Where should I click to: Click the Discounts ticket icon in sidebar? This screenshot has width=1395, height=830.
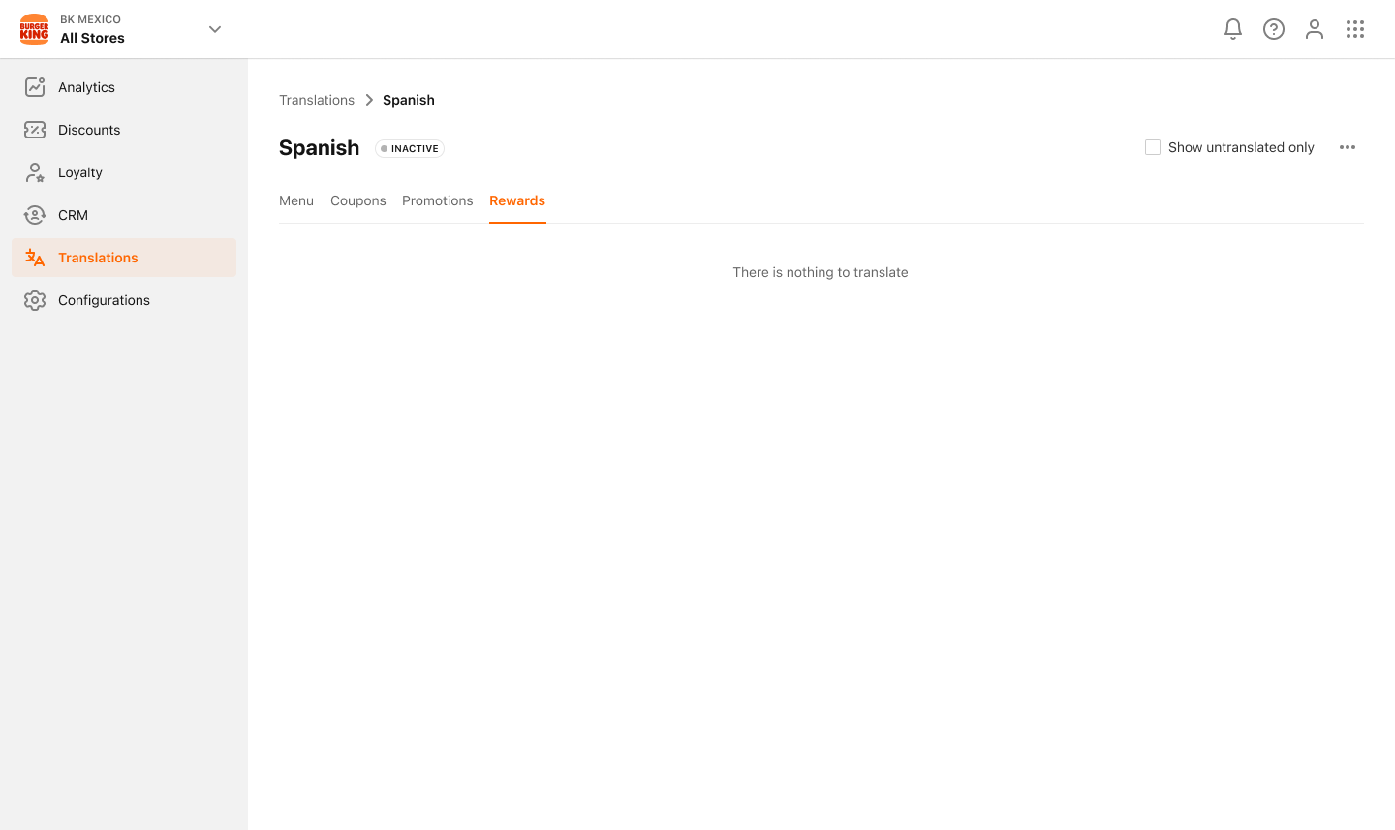pos(35,130)
